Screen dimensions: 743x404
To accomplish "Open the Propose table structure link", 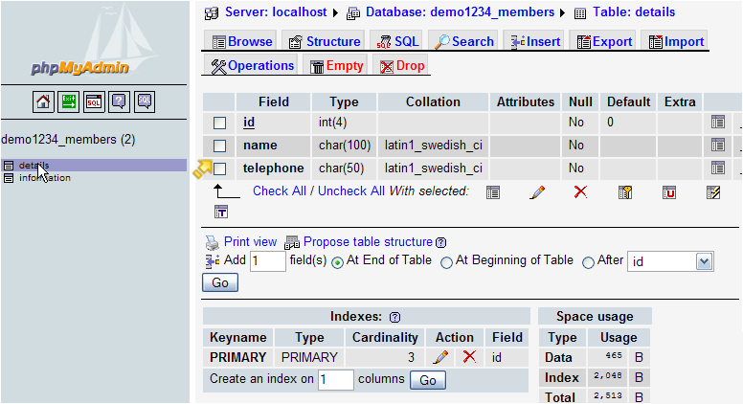I will pos(368,241).
